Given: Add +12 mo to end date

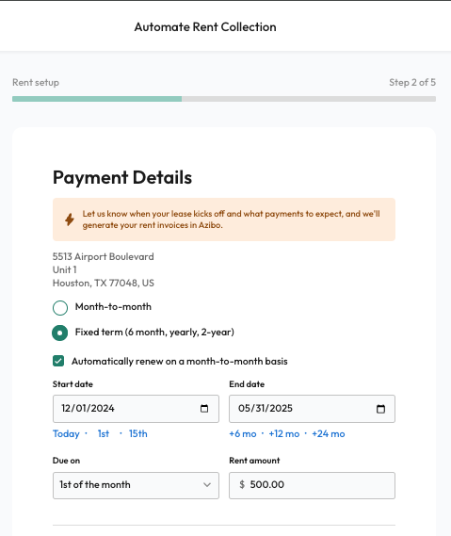Looking at the screenshot, I should click(284, 433).
